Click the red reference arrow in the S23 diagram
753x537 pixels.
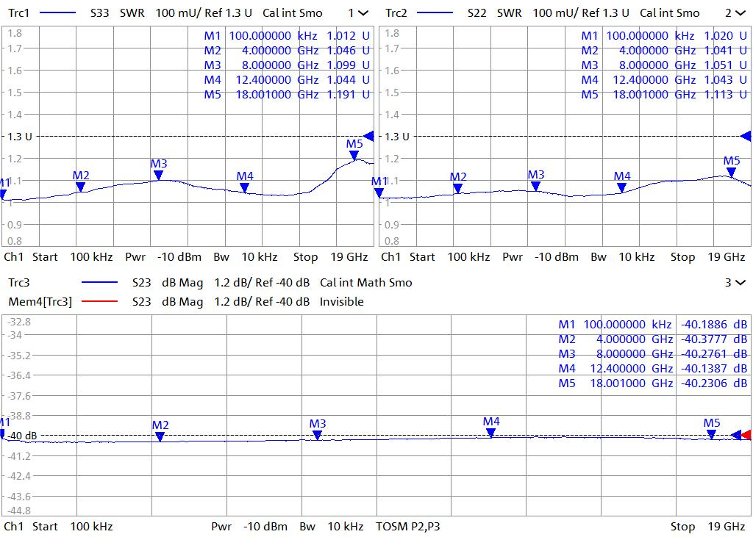746,435
